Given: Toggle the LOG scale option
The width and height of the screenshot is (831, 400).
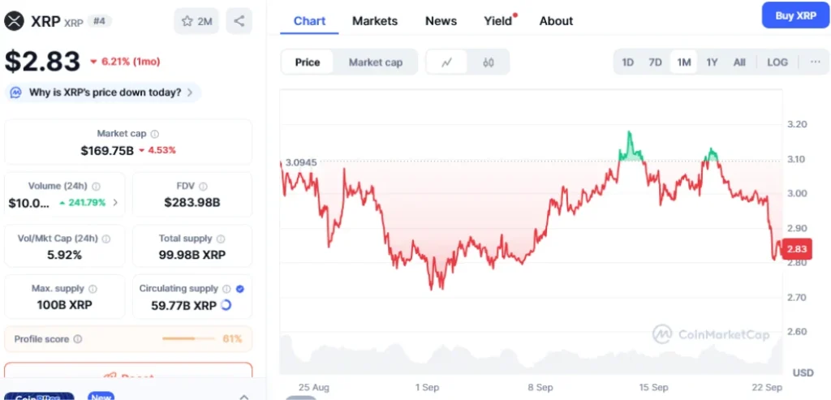Looking at the screenshot, I should (777, 62).
